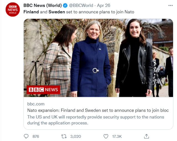Screen dimensions: 177x141
Task: Open the three-dot more options menu
Action: pyautogui.click(x=170, y=5)
